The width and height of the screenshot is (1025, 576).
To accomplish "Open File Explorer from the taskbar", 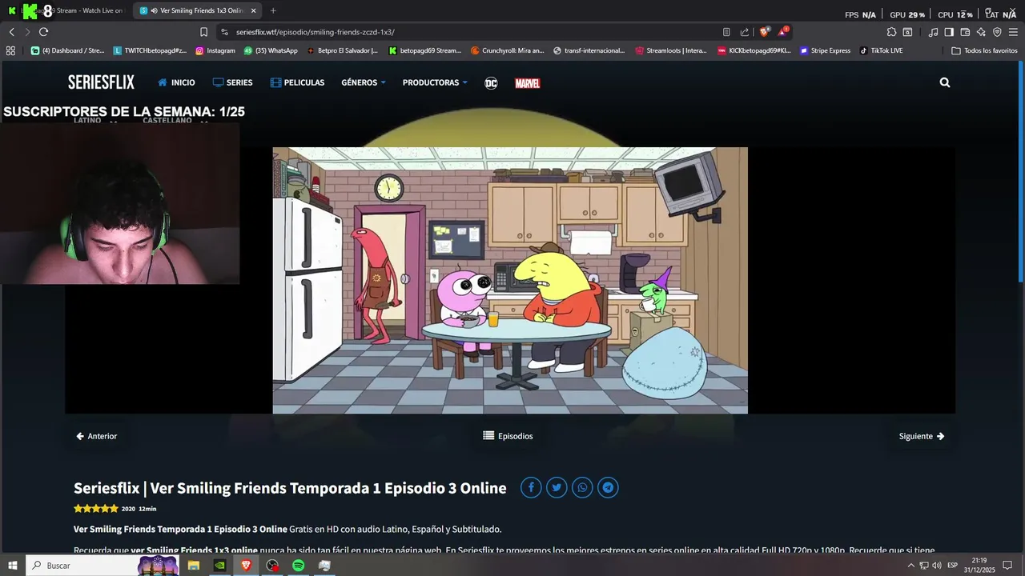I will 194,566.
